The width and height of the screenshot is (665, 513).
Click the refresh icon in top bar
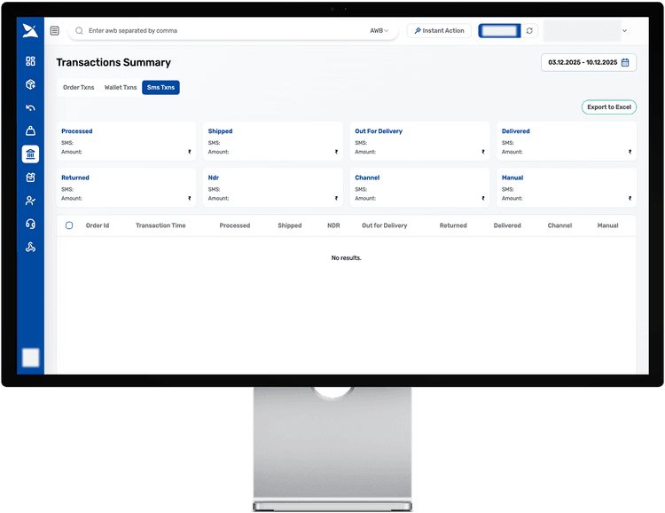click(x=529, y=31)
